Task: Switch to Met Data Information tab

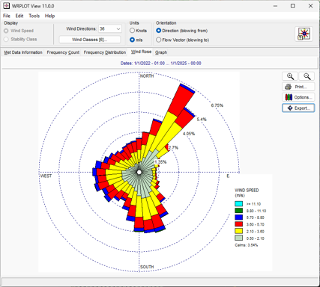Action: coord(23,52)
